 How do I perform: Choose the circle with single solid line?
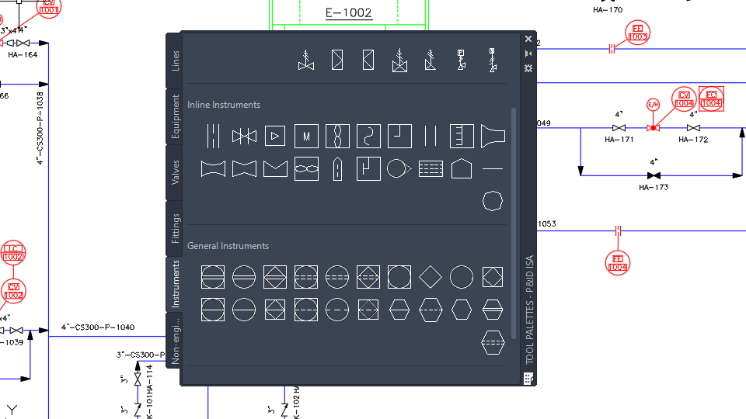244,310
